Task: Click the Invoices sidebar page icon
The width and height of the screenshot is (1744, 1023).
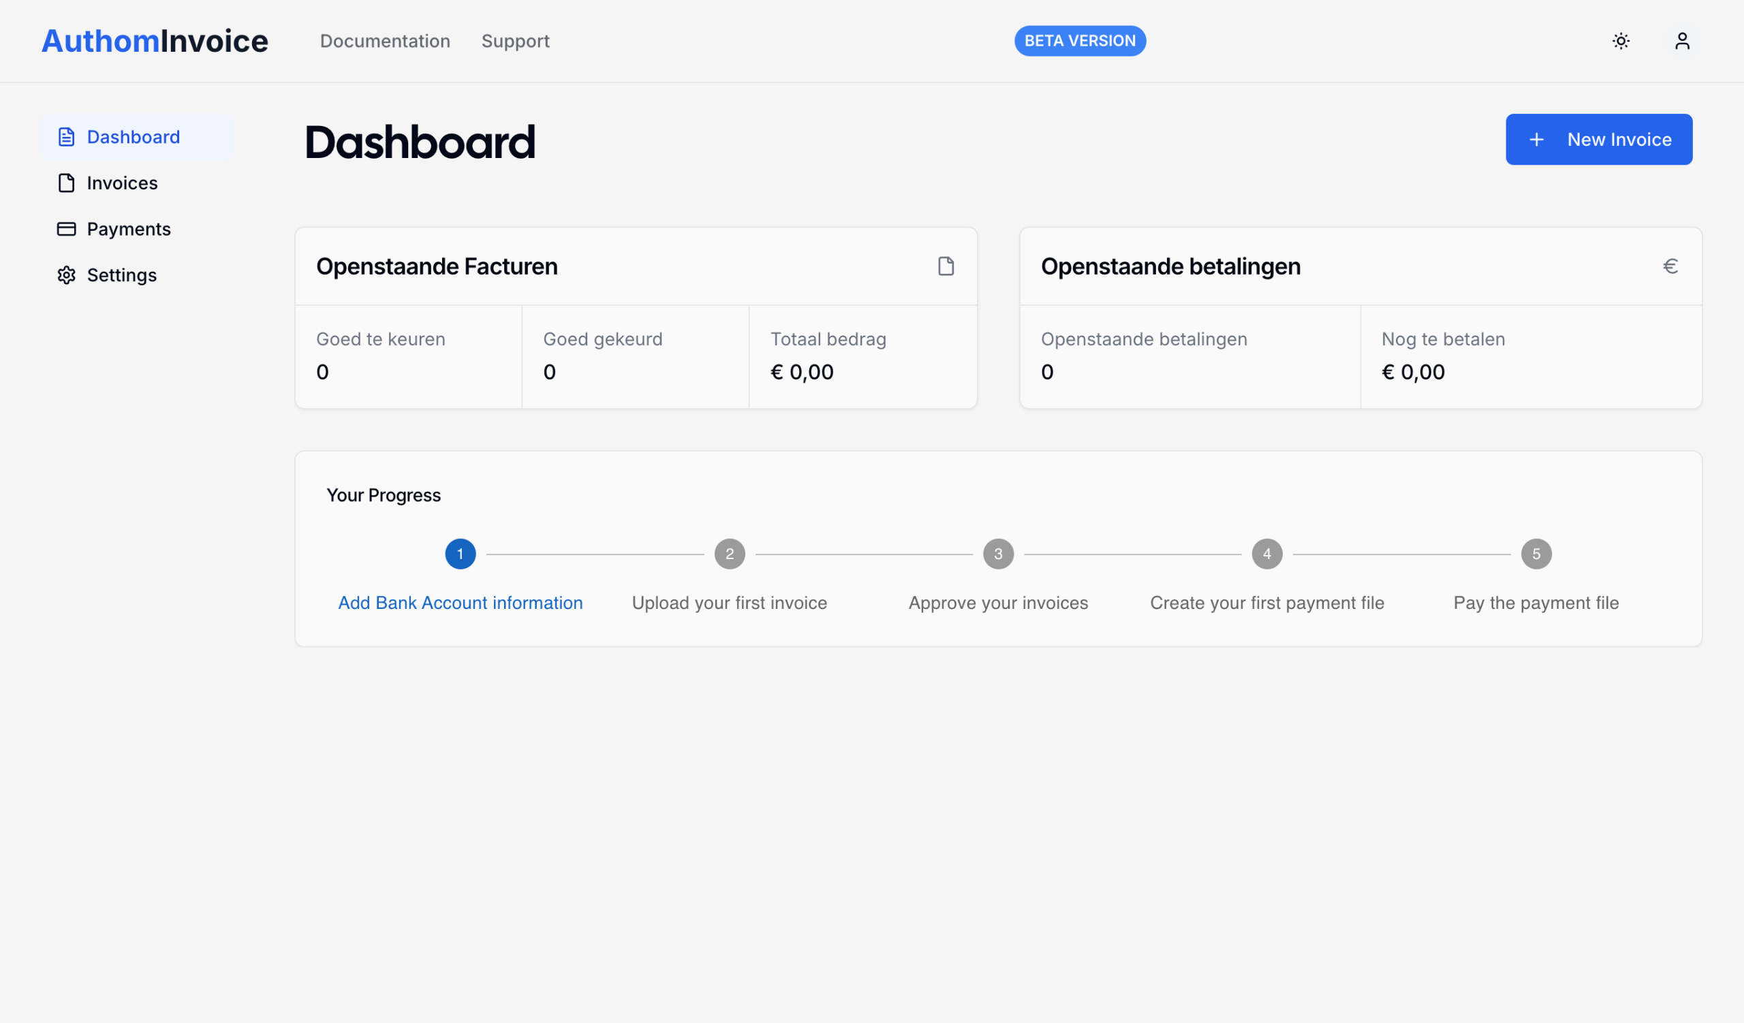Action: 67,183
